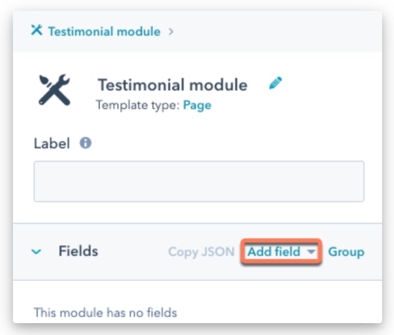Open the Add field dropdown
This screenshot has height=335, width=394.
click(274, 252)
